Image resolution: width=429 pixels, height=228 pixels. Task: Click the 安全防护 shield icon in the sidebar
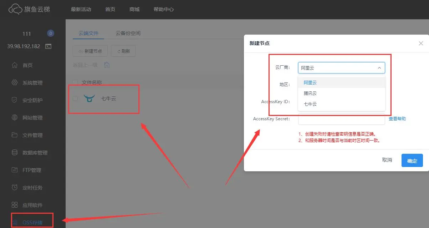click(15, 100)
